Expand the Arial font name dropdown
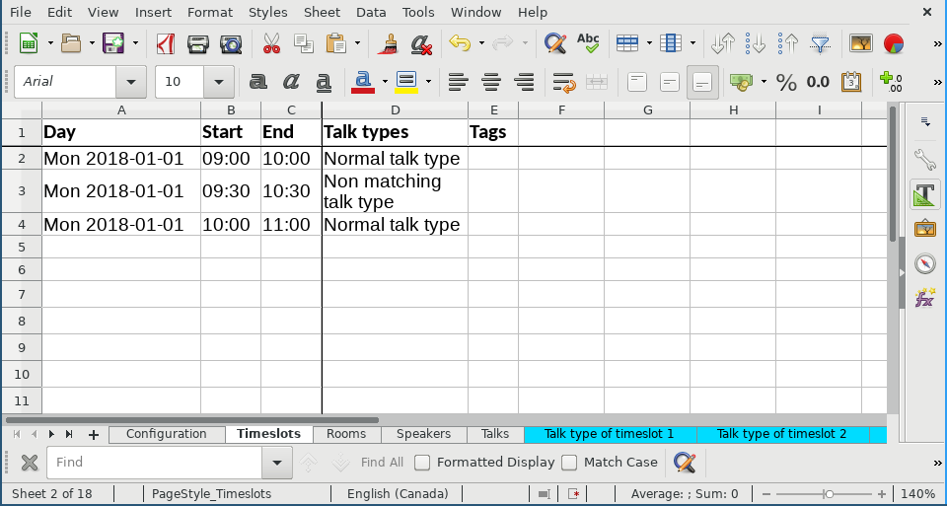Viewport: 947px width, 506px height. [x=131, y=82]
